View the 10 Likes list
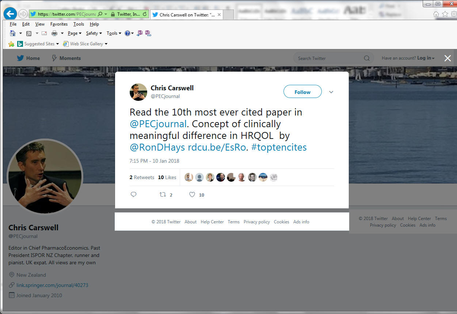This screenshot has width=457, height=314. 167,177
